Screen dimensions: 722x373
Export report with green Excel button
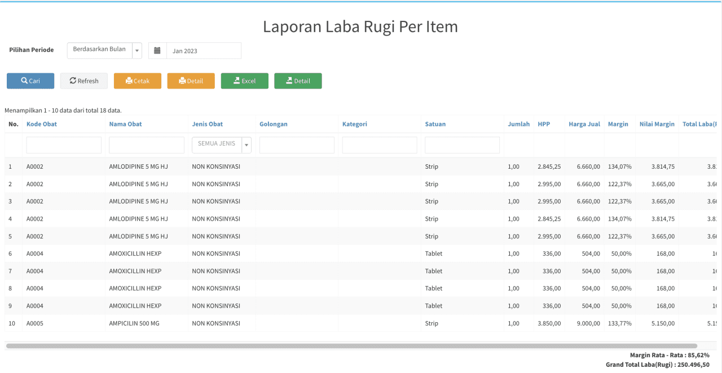pyautogui.click(x=245, y=81)
